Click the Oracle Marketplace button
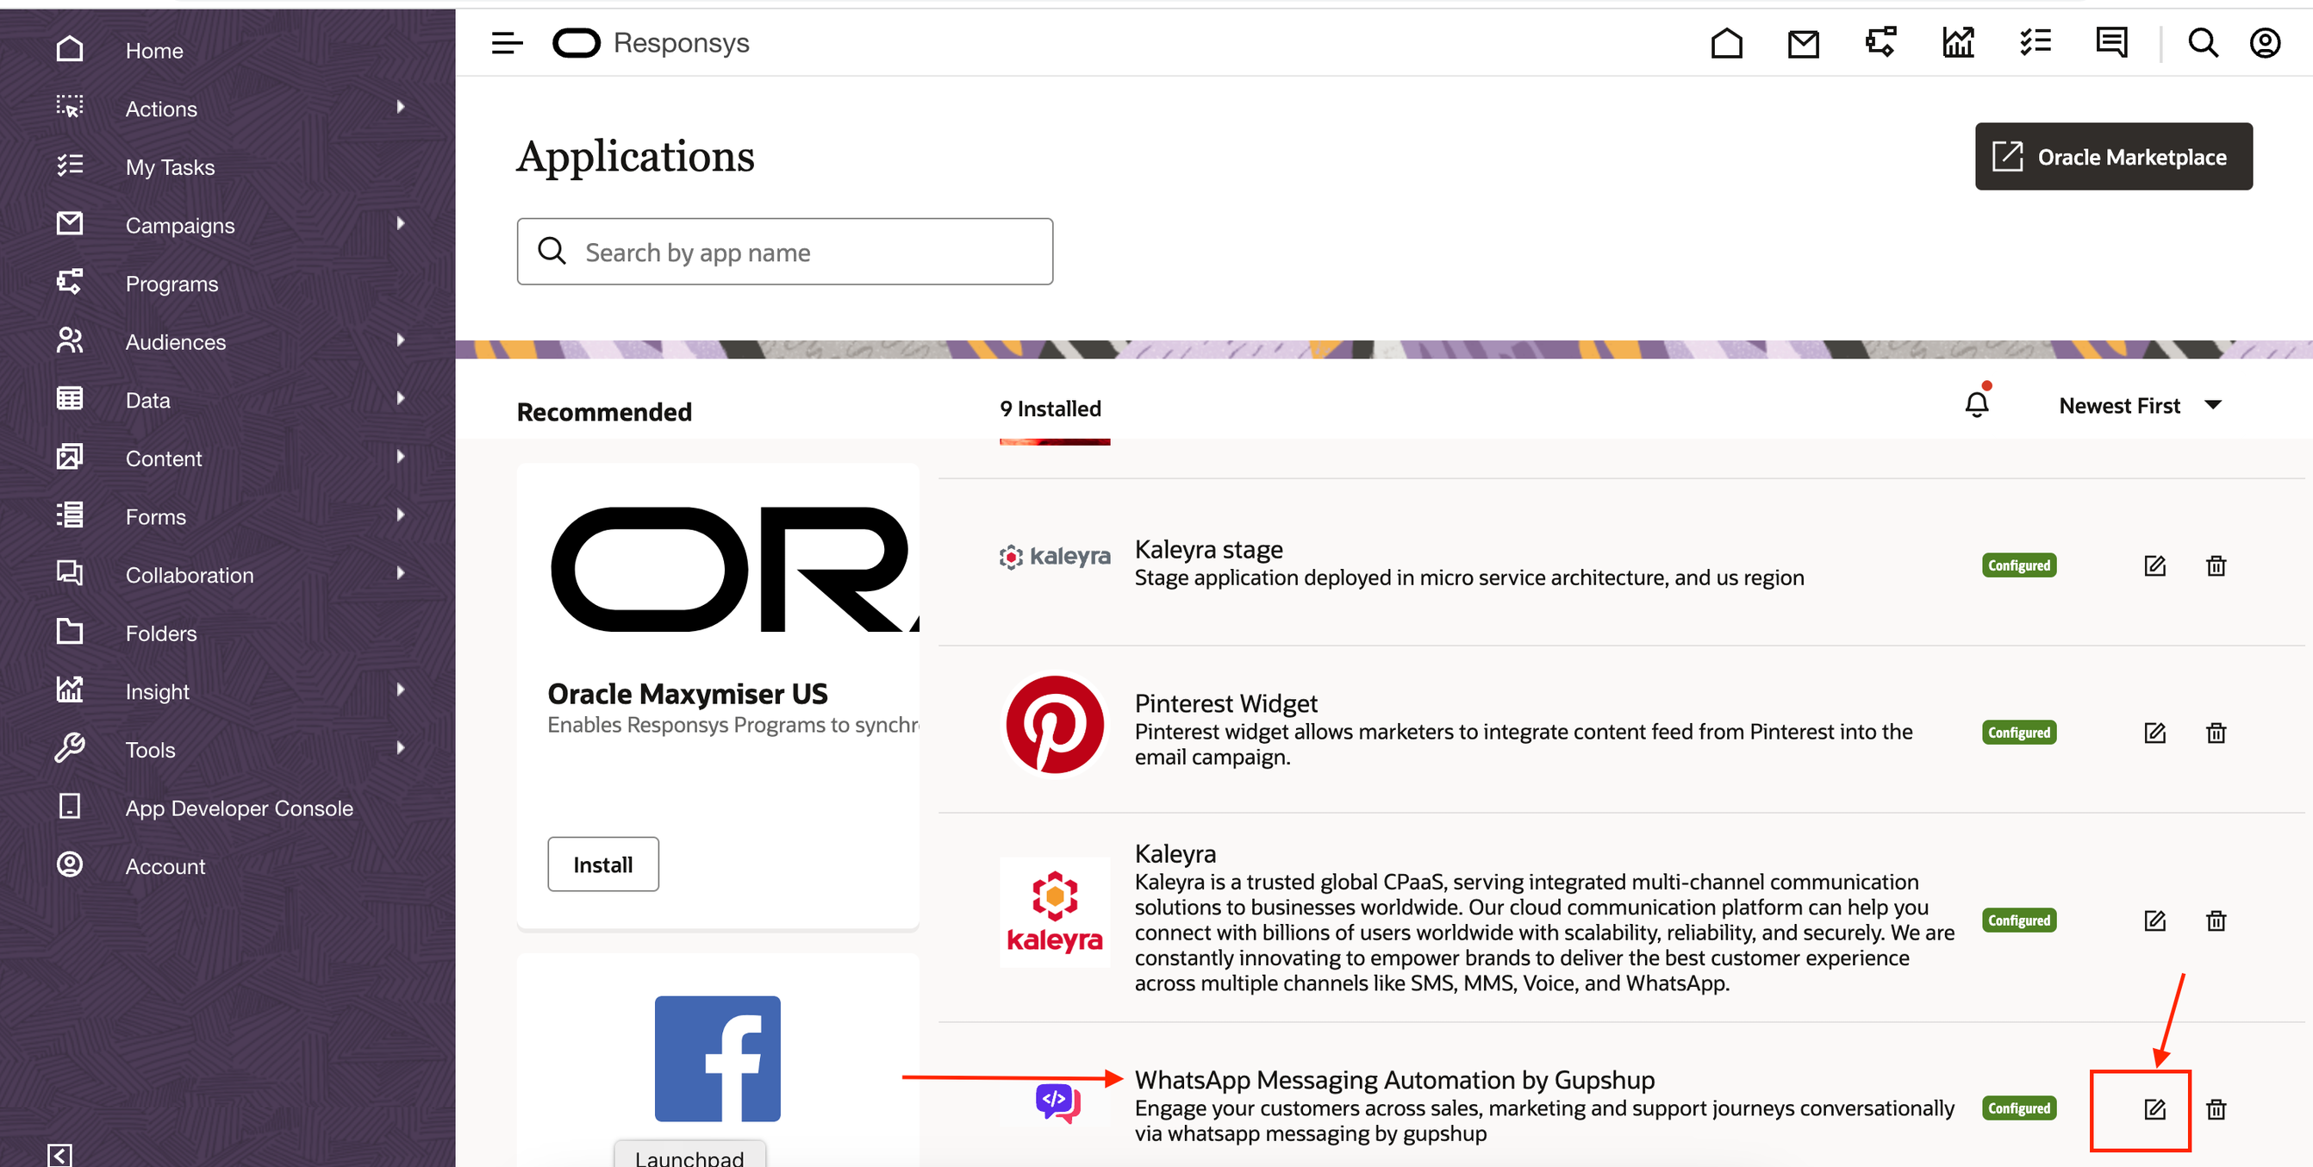This screenshot has width=2313, height=1167. pos(2113,157)
